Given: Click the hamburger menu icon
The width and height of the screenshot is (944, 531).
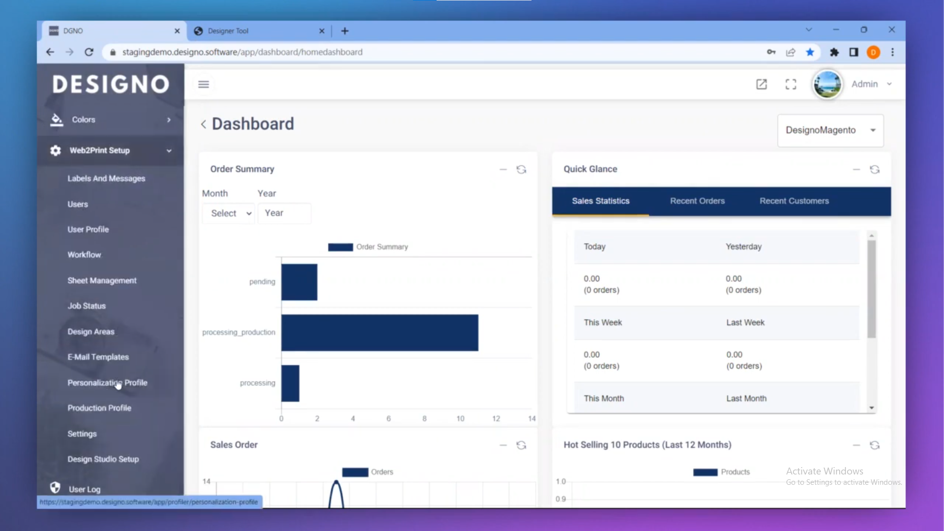Looking at the screenshot, I should coord(204,84).
